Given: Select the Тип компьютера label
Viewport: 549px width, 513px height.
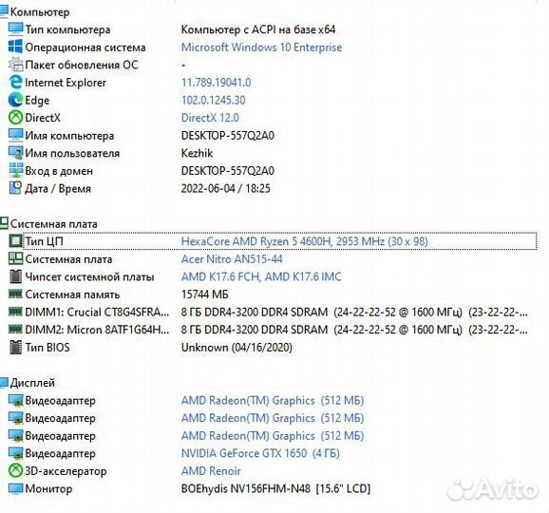Looking at the screenshot, I should (67, 29).
